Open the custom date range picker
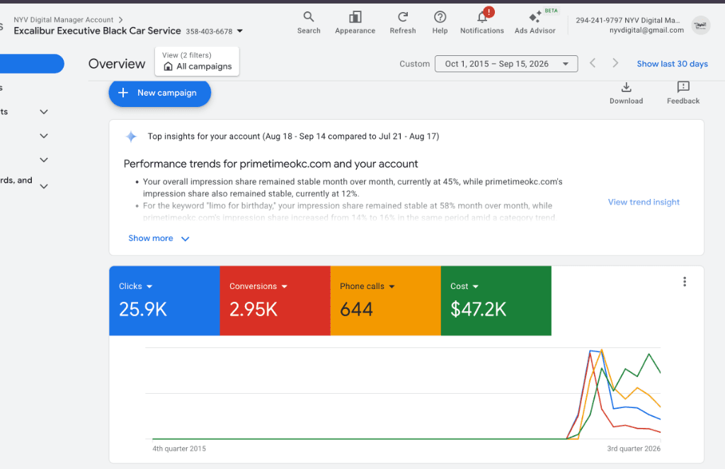Screen dimensions: 725x469 coord(506,64)
